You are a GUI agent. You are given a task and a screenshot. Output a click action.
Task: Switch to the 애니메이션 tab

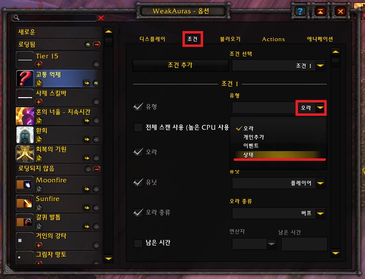319,39
